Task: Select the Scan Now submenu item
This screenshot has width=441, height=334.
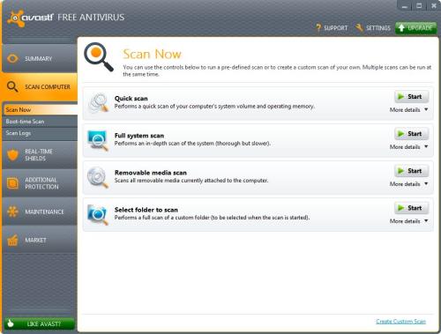Action: pyautogui.click(x=41, y=109)
